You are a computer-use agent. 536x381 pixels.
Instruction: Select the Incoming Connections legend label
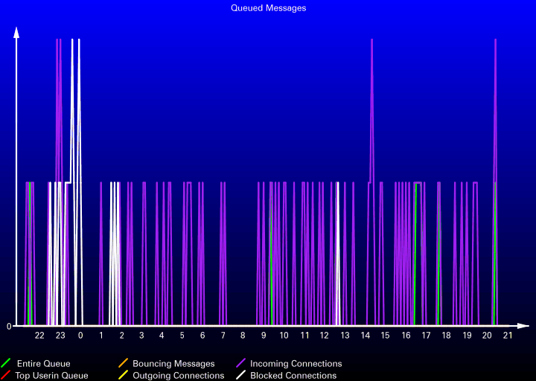[x=296, y=364]
